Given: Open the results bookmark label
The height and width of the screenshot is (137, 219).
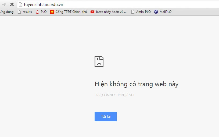Looking at the screenshot, I should click(27, 12).
